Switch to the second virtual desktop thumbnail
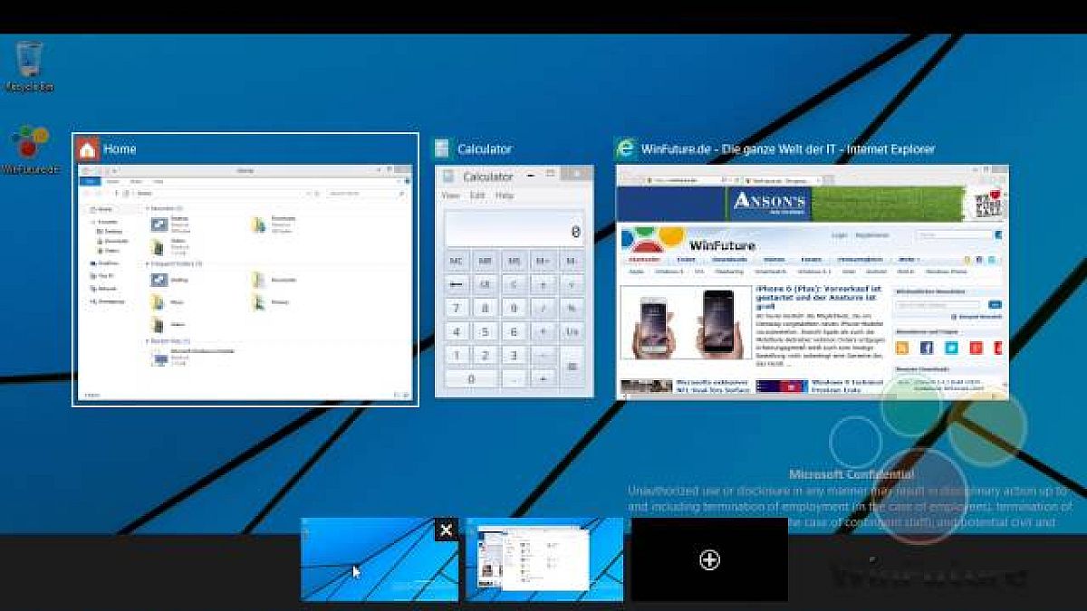Screen dimensions: 1087x611 click(544, 560)
